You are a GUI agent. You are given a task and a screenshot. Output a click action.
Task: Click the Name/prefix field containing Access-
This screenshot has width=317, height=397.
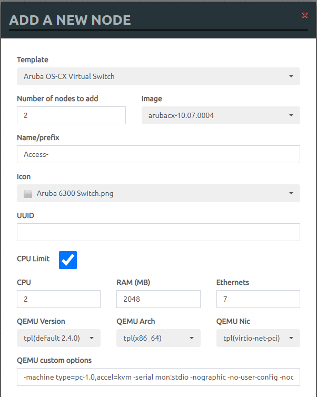coord(158,154)
